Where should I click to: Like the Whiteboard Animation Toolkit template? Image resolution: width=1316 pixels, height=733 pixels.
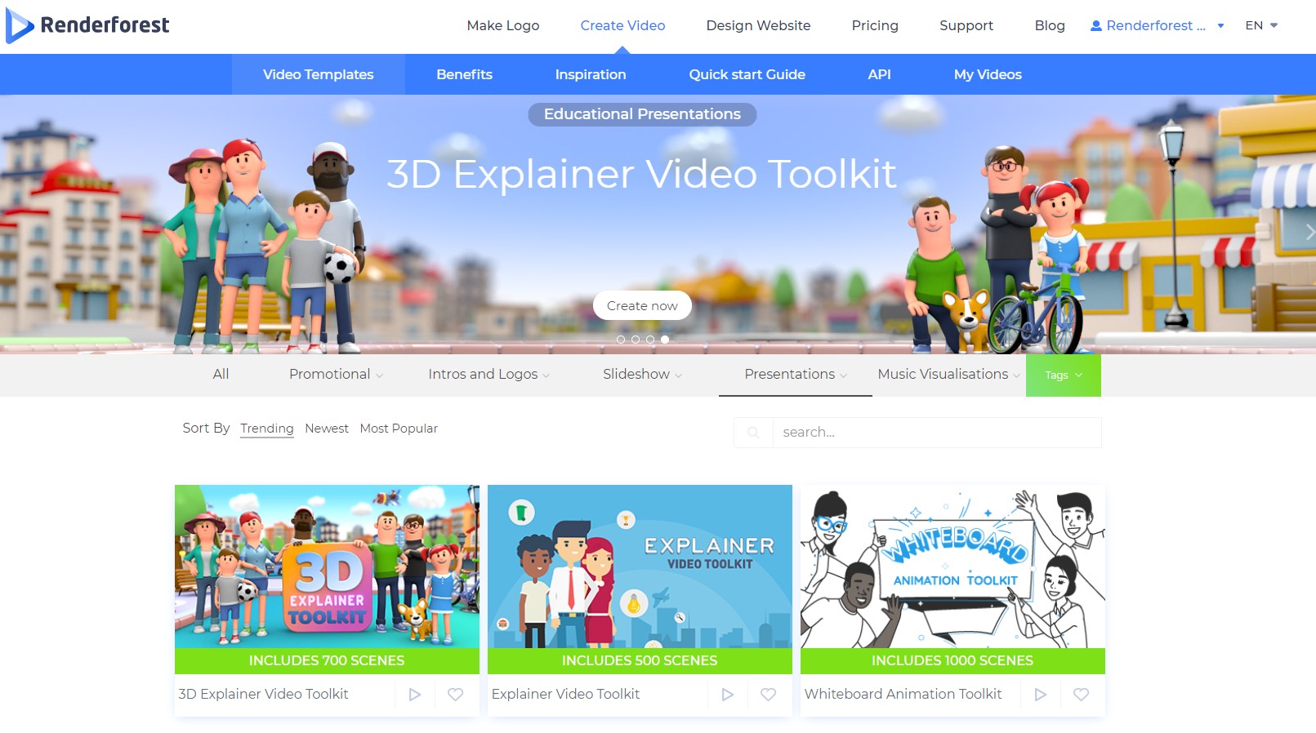pyautogui.click(x=1082, y=695)
